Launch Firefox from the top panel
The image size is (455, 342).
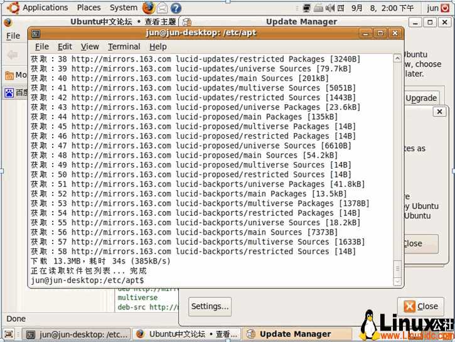tap(148, 8)
